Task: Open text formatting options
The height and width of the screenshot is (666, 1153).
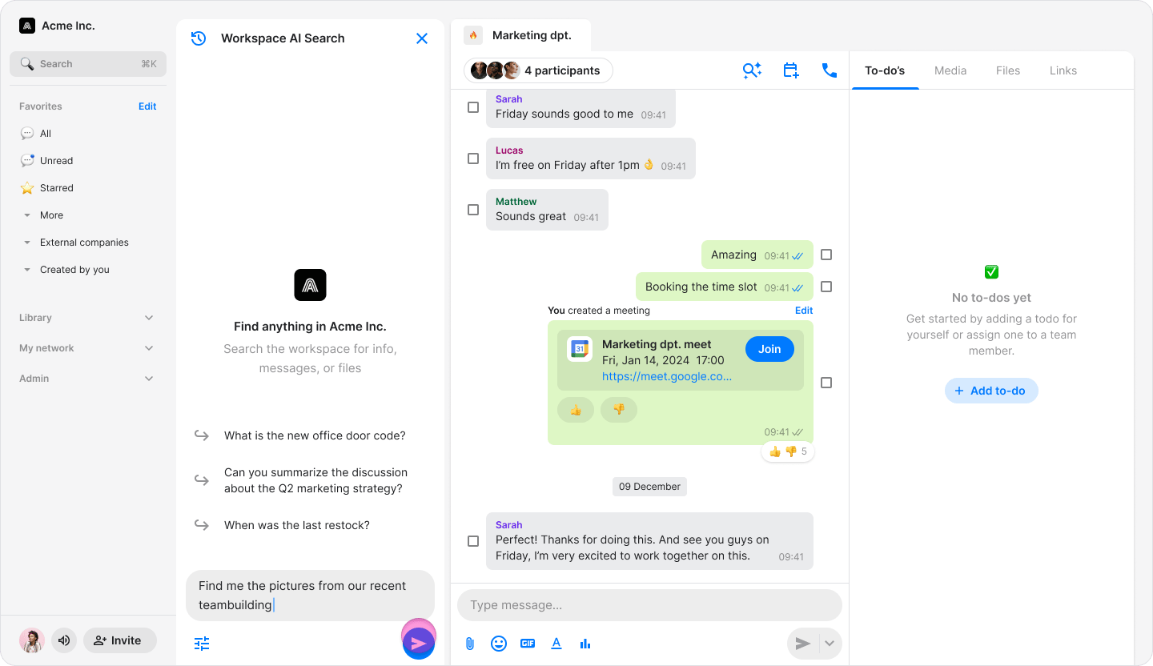Action: coord(556,644)
